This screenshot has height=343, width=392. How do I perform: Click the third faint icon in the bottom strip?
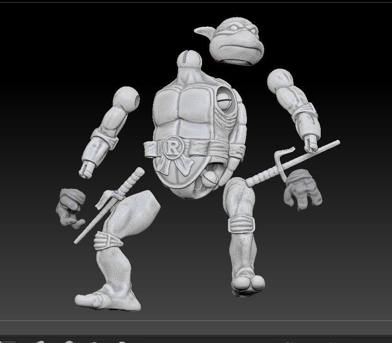pyautogui.click(x=93, y=342)
